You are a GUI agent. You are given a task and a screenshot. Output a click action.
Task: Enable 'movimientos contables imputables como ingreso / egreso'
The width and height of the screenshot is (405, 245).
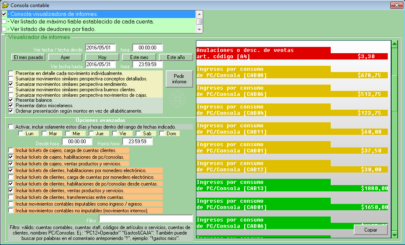click(x=10, y=204)
